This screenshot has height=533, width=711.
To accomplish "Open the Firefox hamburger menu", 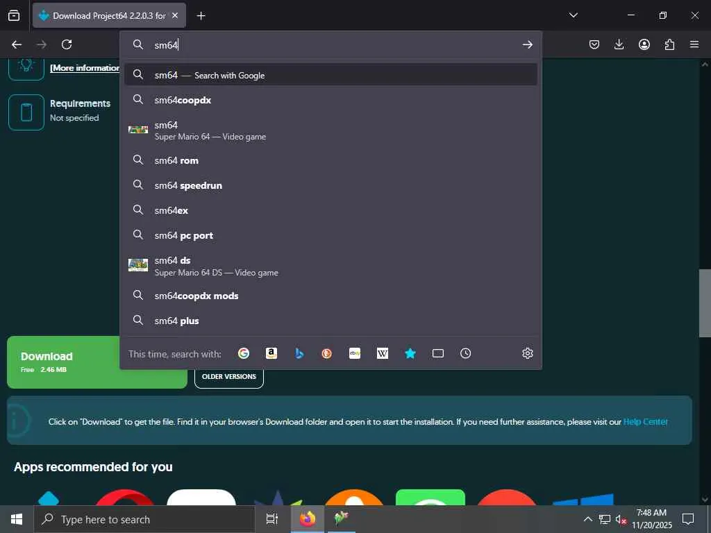I will 694,44.
